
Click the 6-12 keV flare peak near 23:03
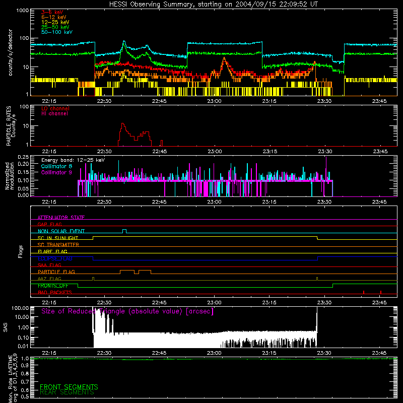[224, 58]
